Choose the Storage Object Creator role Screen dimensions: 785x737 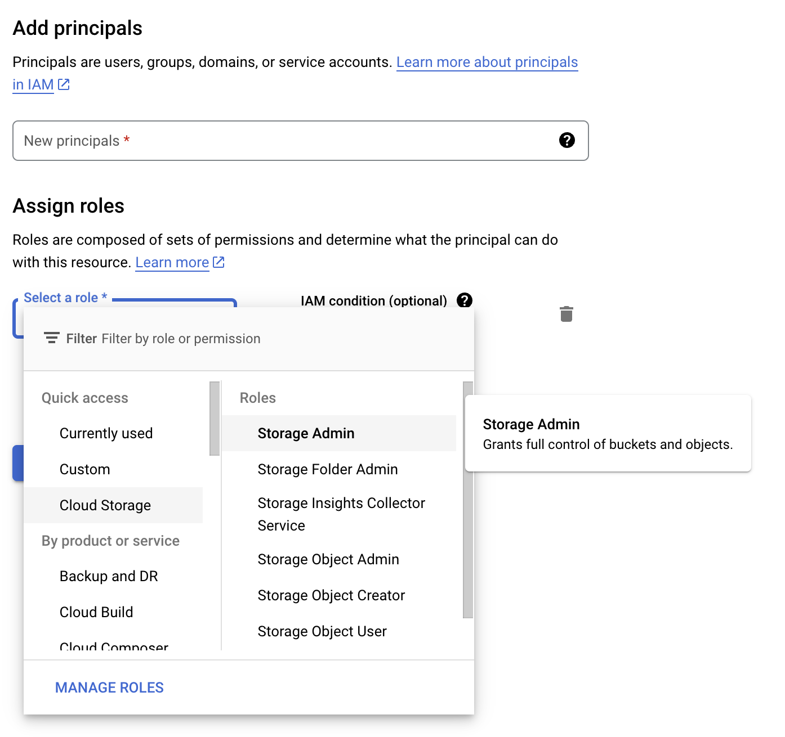[331, 595]
